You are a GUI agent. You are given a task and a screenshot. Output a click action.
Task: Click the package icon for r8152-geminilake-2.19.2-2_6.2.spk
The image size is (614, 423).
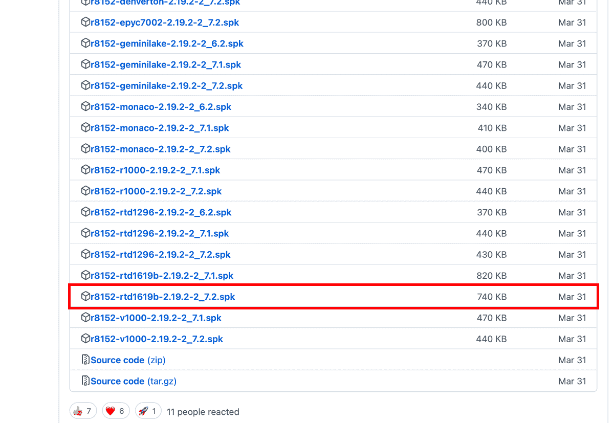pos(85,43)
